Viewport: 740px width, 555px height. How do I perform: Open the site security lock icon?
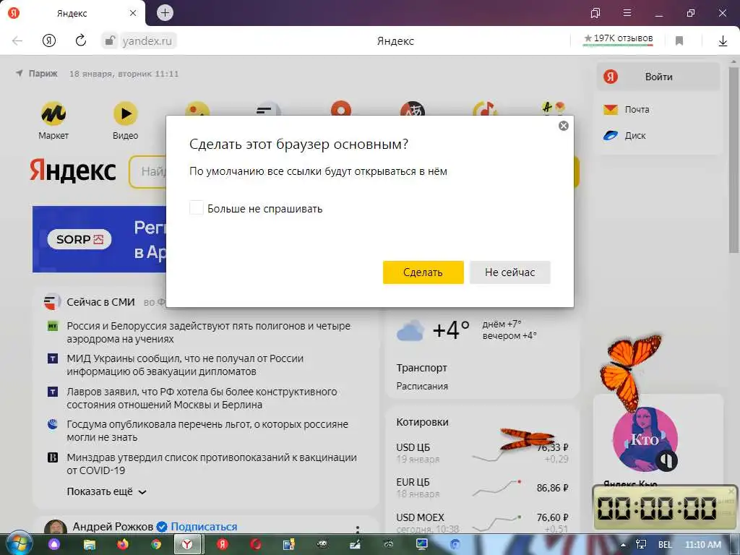[x=110, y=40]
